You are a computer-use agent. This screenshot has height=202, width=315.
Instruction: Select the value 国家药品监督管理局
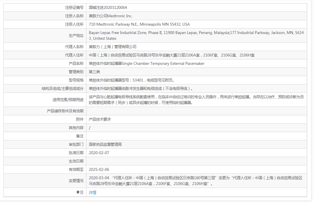pos(105,144)
